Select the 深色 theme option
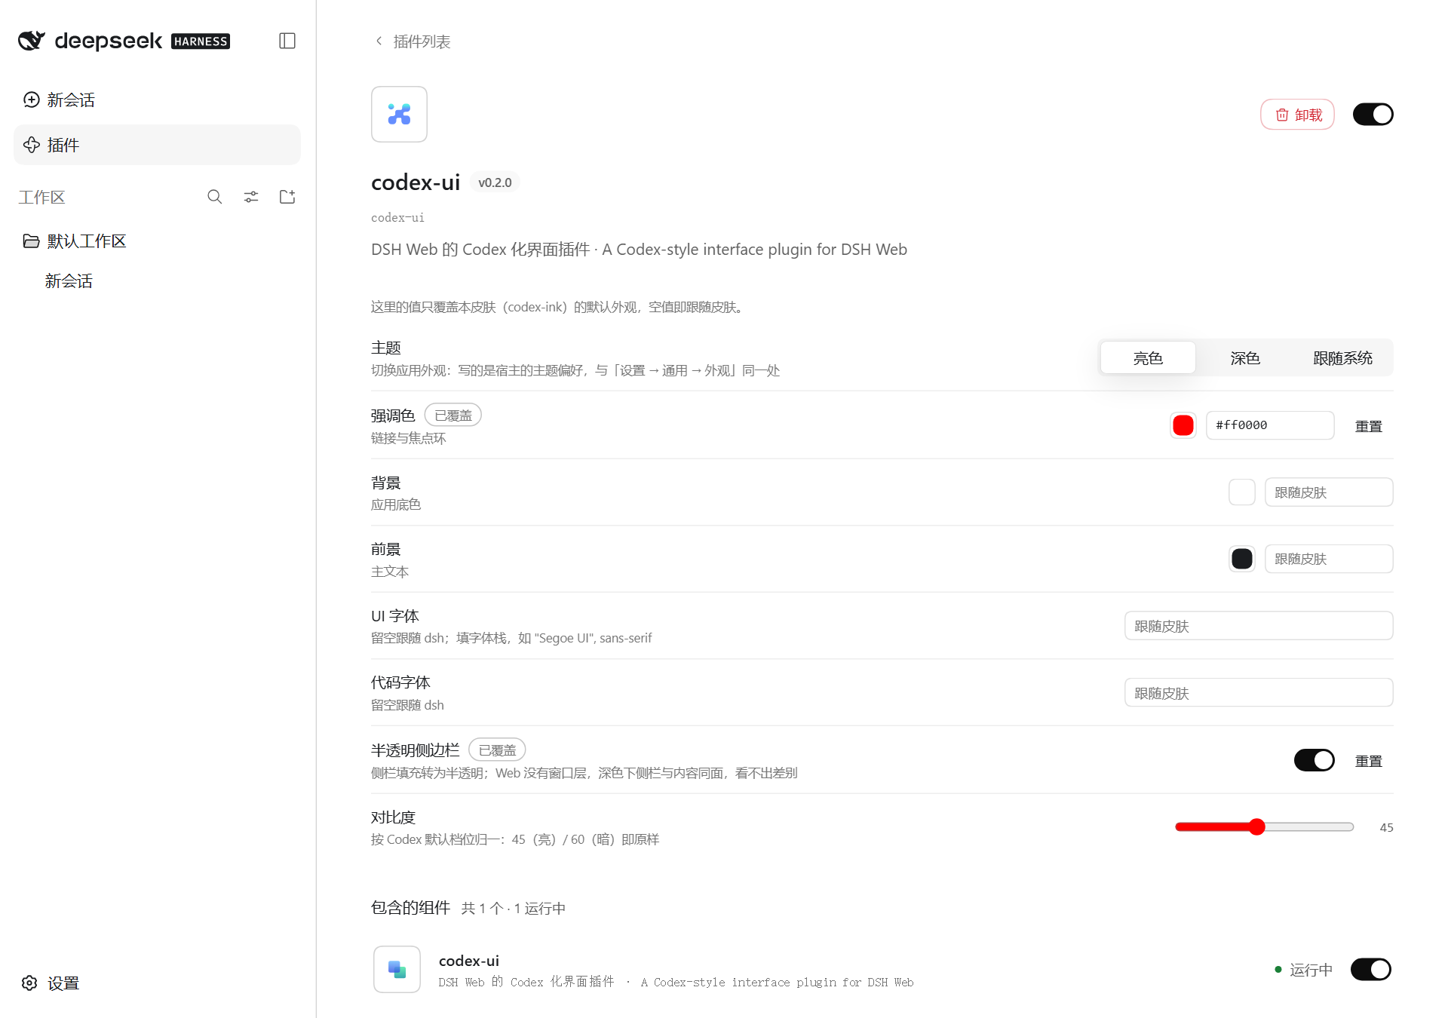This screenshot has height=1018, width=1448. coord(1245,358)
